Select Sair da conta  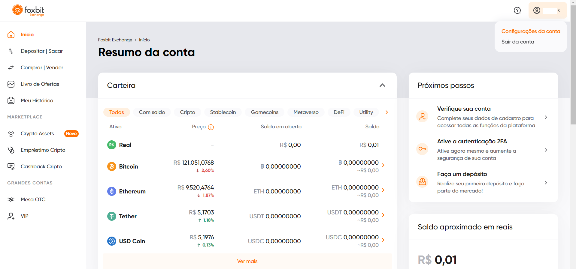518,42
